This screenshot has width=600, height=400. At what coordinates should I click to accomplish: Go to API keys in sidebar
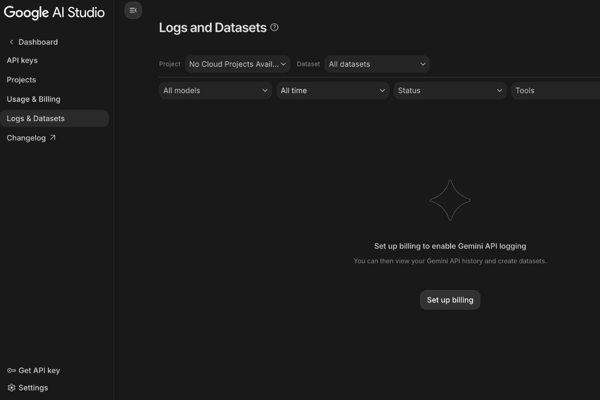[22, 60]
